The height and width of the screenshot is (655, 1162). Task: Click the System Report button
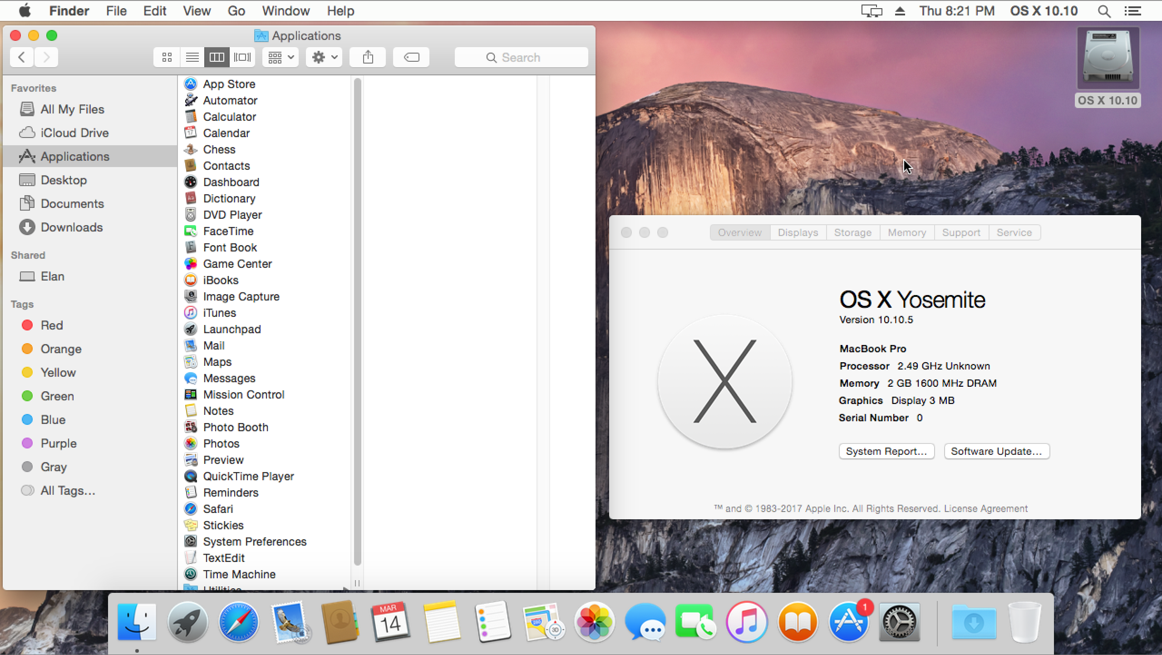coord(886,451)
